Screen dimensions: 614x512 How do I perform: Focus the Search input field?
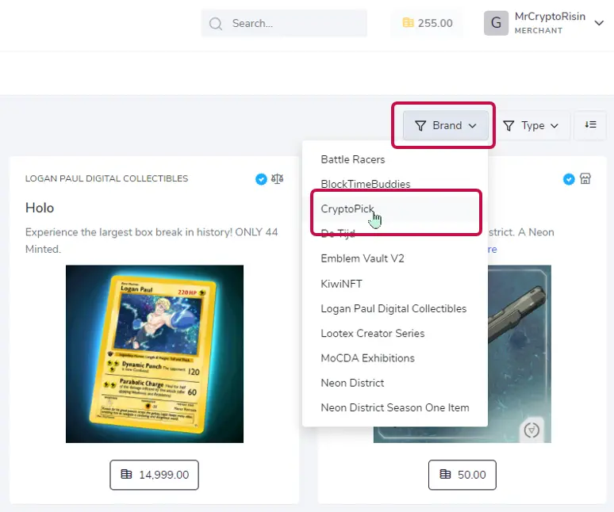point(284,24)
